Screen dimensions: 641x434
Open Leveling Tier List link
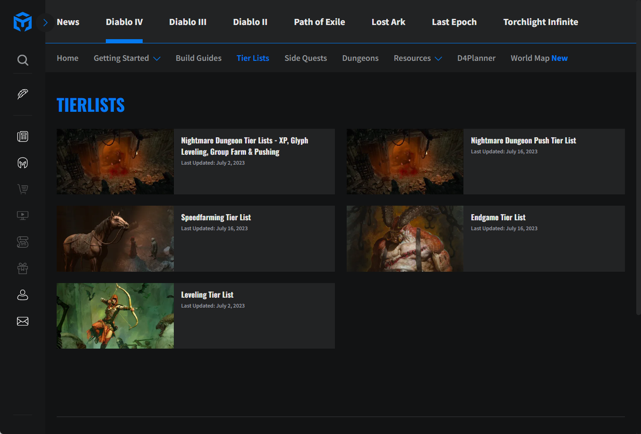[207, 295]
